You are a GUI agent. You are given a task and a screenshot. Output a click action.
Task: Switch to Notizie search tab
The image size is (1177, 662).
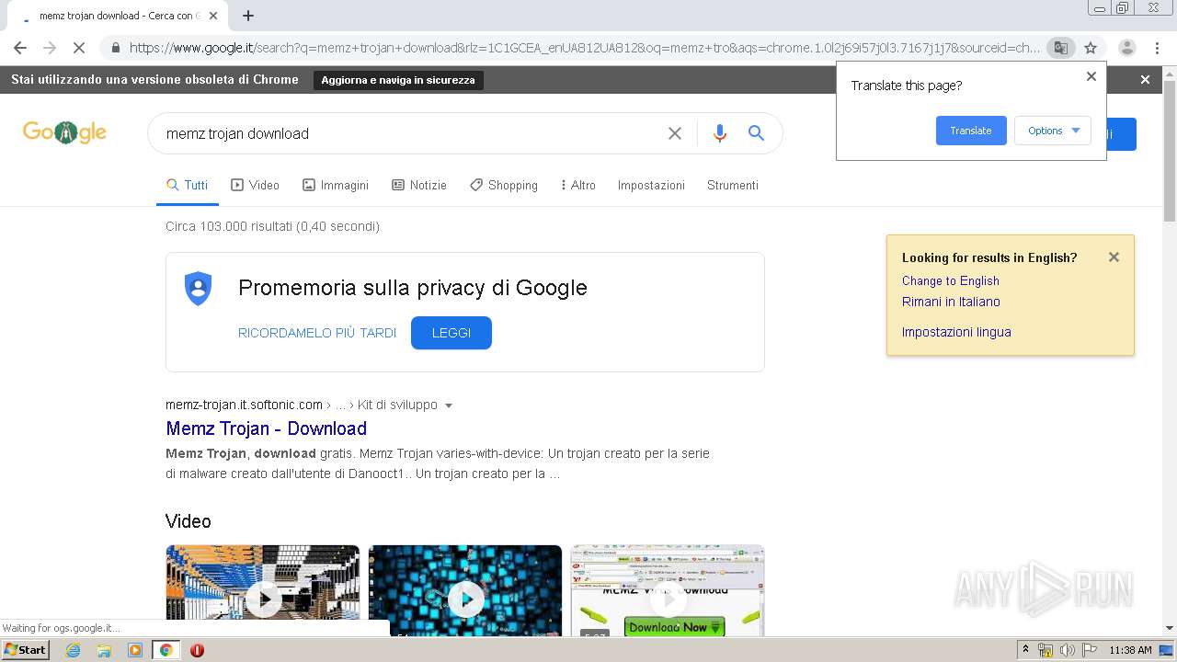tap(419, 185)
